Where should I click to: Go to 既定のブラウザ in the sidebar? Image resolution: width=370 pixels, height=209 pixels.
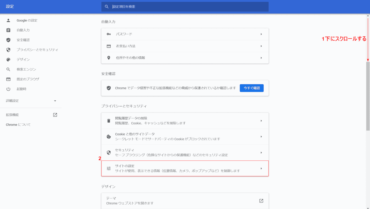tap(28, 79)
